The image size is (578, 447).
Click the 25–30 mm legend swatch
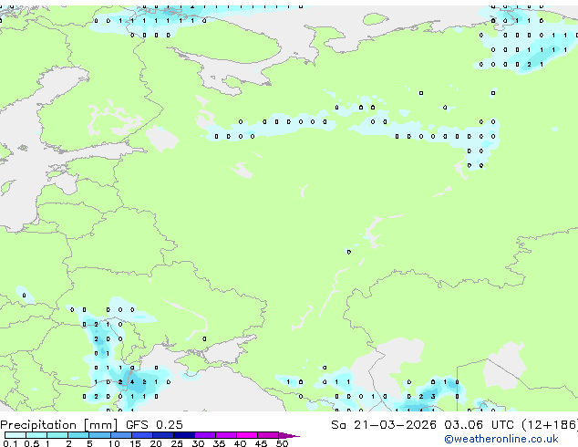coord(183,435)
